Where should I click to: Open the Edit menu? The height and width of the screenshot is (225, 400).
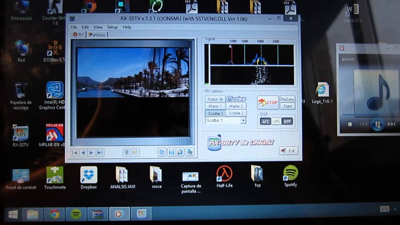coord(85,27)
